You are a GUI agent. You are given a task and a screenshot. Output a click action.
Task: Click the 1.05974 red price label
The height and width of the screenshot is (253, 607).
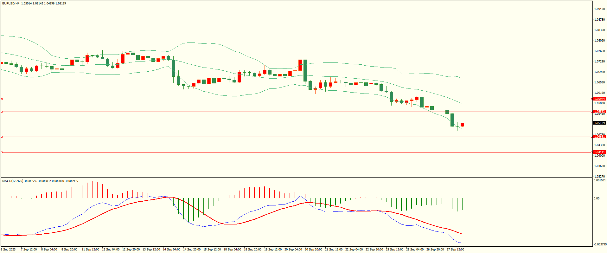click(x=599, y=99)
